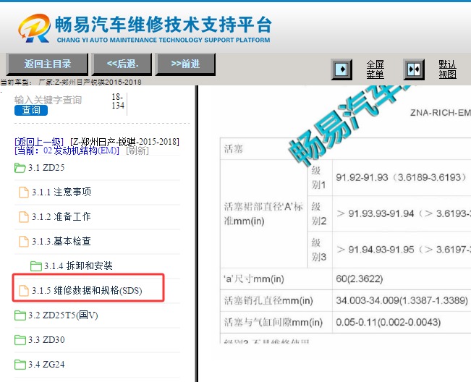Click the 全屏菜单 label
This screenshot has height=382, width=471.
coord(375,69)
